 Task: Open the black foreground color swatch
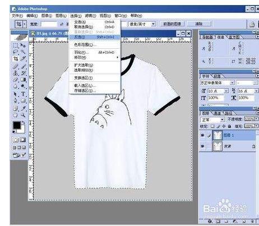16,125
